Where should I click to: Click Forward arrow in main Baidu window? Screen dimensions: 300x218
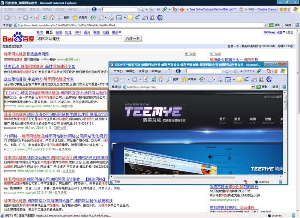(25, 18)
